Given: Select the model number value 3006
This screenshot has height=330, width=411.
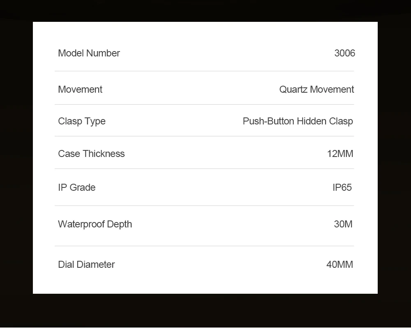Looking at the screenshot, I should click(x=345, y=53).
